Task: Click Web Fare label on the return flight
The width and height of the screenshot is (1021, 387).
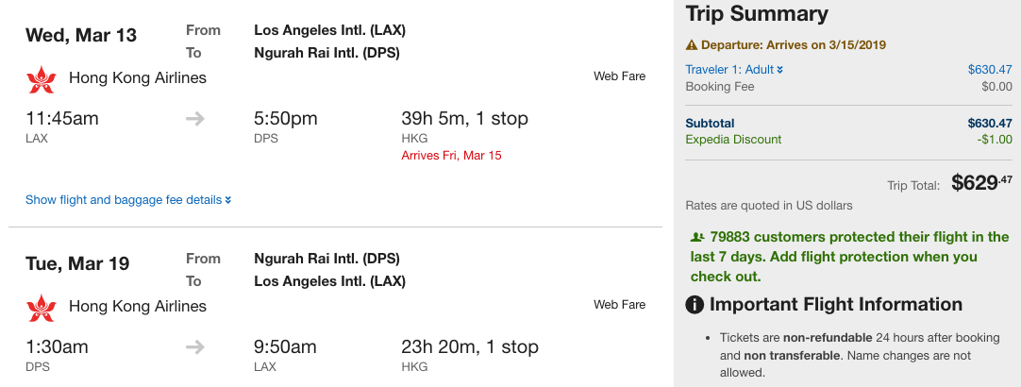Action: click(x=619, y=305)
